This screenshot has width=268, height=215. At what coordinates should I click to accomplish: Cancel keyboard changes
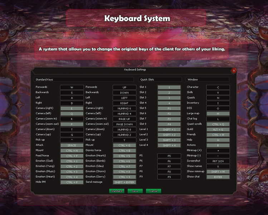coord(153,191)
